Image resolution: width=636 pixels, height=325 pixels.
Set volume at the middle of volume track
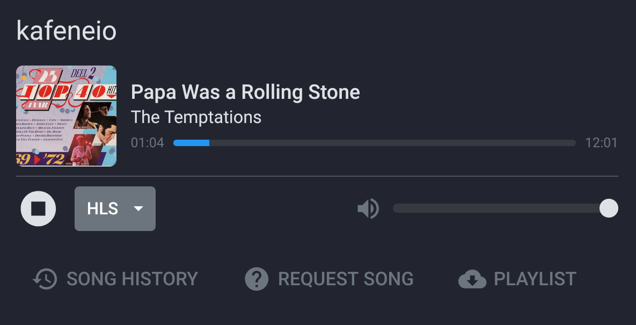[x=500, y=208]
